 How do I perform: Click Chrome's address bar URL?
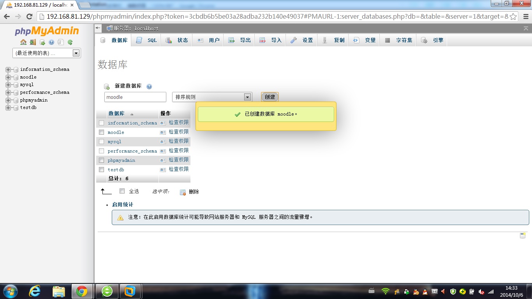click(277, 16)
